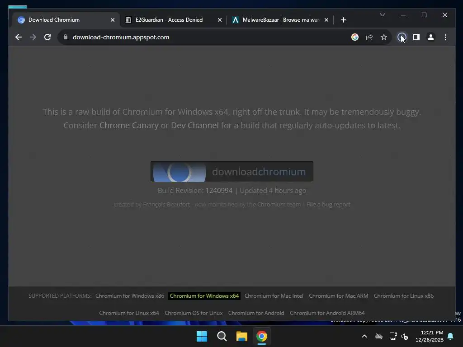This screenshot has width=463, height=347.
Task: View site information via the lock icon
Action: pyautogui.click(x=66, y=37)
